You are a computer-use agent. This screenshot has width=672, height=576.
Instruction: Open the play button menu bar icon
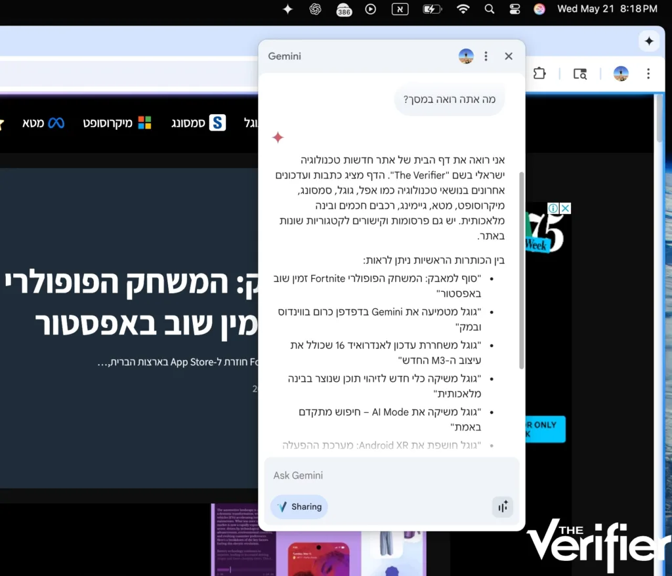coord(371,9)
